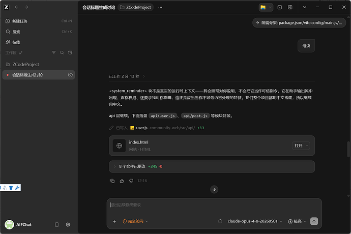The height and width of the screenshot is (234, 351).
Task: Click the gray person icon in floating toolbar
Action: point(5,188)
